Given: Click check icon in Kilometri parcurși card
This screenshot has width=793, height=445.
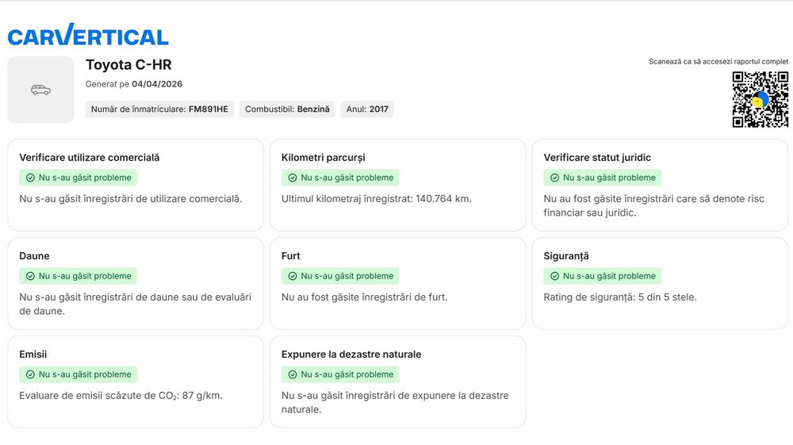Looking at the screenshot, I should (x=293, y=178).
